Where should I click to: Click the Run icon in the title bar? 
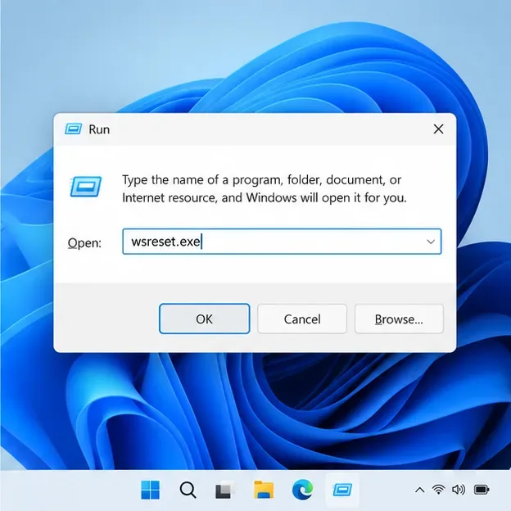pos(74,129)
